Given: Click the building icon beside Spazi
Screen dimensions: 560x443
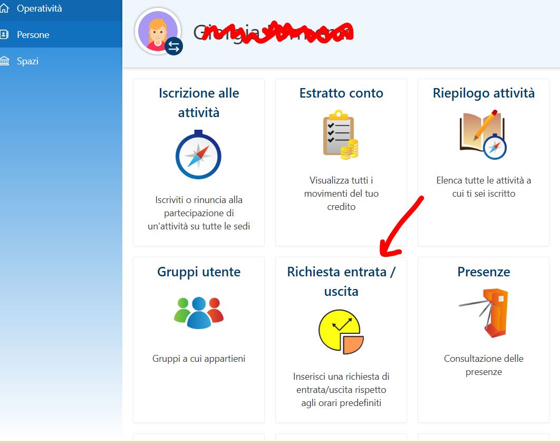Looking at the screenshot, I should [x=5, y=61].
